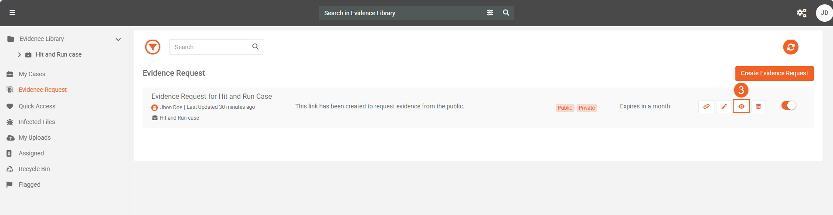This screenshot has height=215, width=833.
Task: Collapse the Evidence Library section
Action: pyautogui.click(x=118, y=39)
